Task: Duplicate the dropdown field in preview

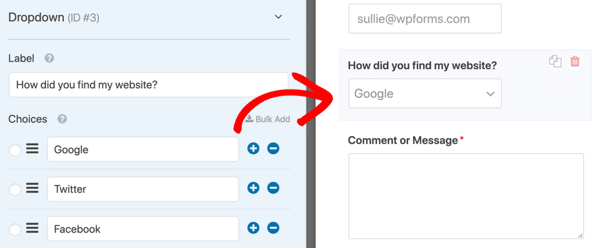Action: pos(555,61)
